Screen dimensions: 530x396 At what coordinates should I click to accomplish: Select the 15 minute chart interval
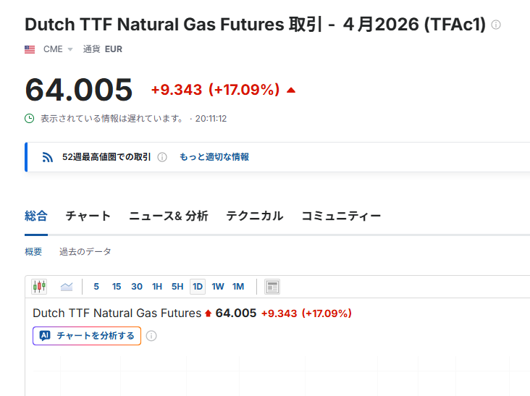pyautogui.click(x=117, y=287)
